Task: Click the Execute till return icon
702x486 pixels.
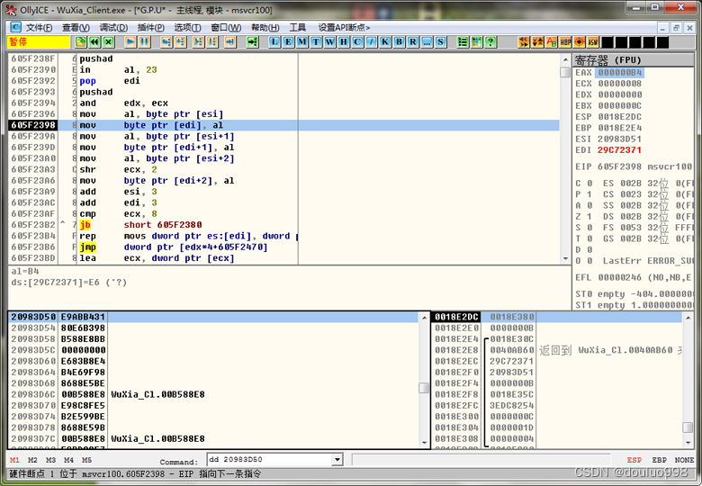Action: pos(229,42)
